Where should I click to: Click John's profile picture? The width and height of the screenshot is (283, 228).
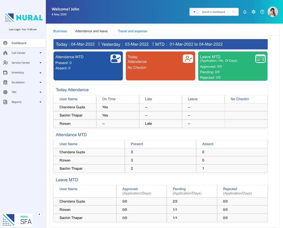click(273, 12)
